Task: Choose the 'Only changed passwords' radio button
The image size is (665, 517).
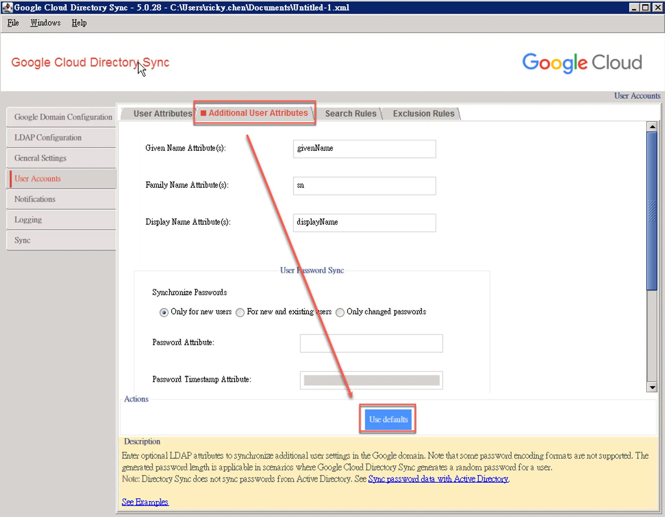Action: coord(340,312)
